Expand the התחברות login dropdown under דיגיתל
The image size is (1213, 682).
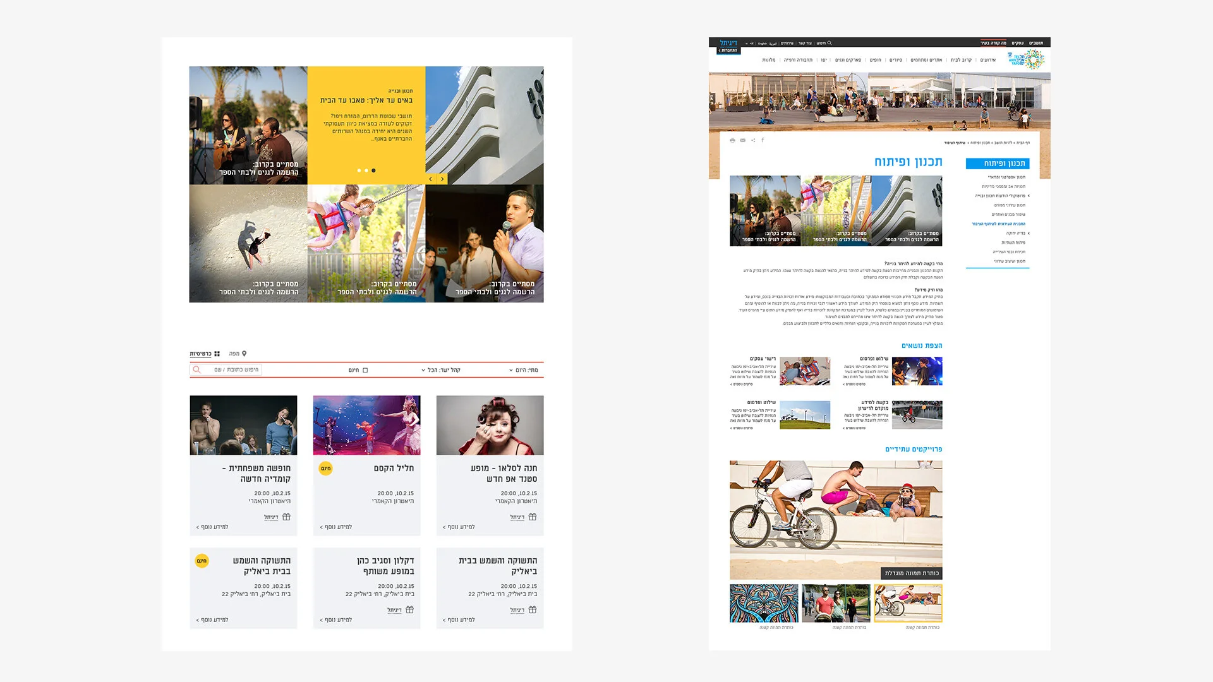click(728, 51)
